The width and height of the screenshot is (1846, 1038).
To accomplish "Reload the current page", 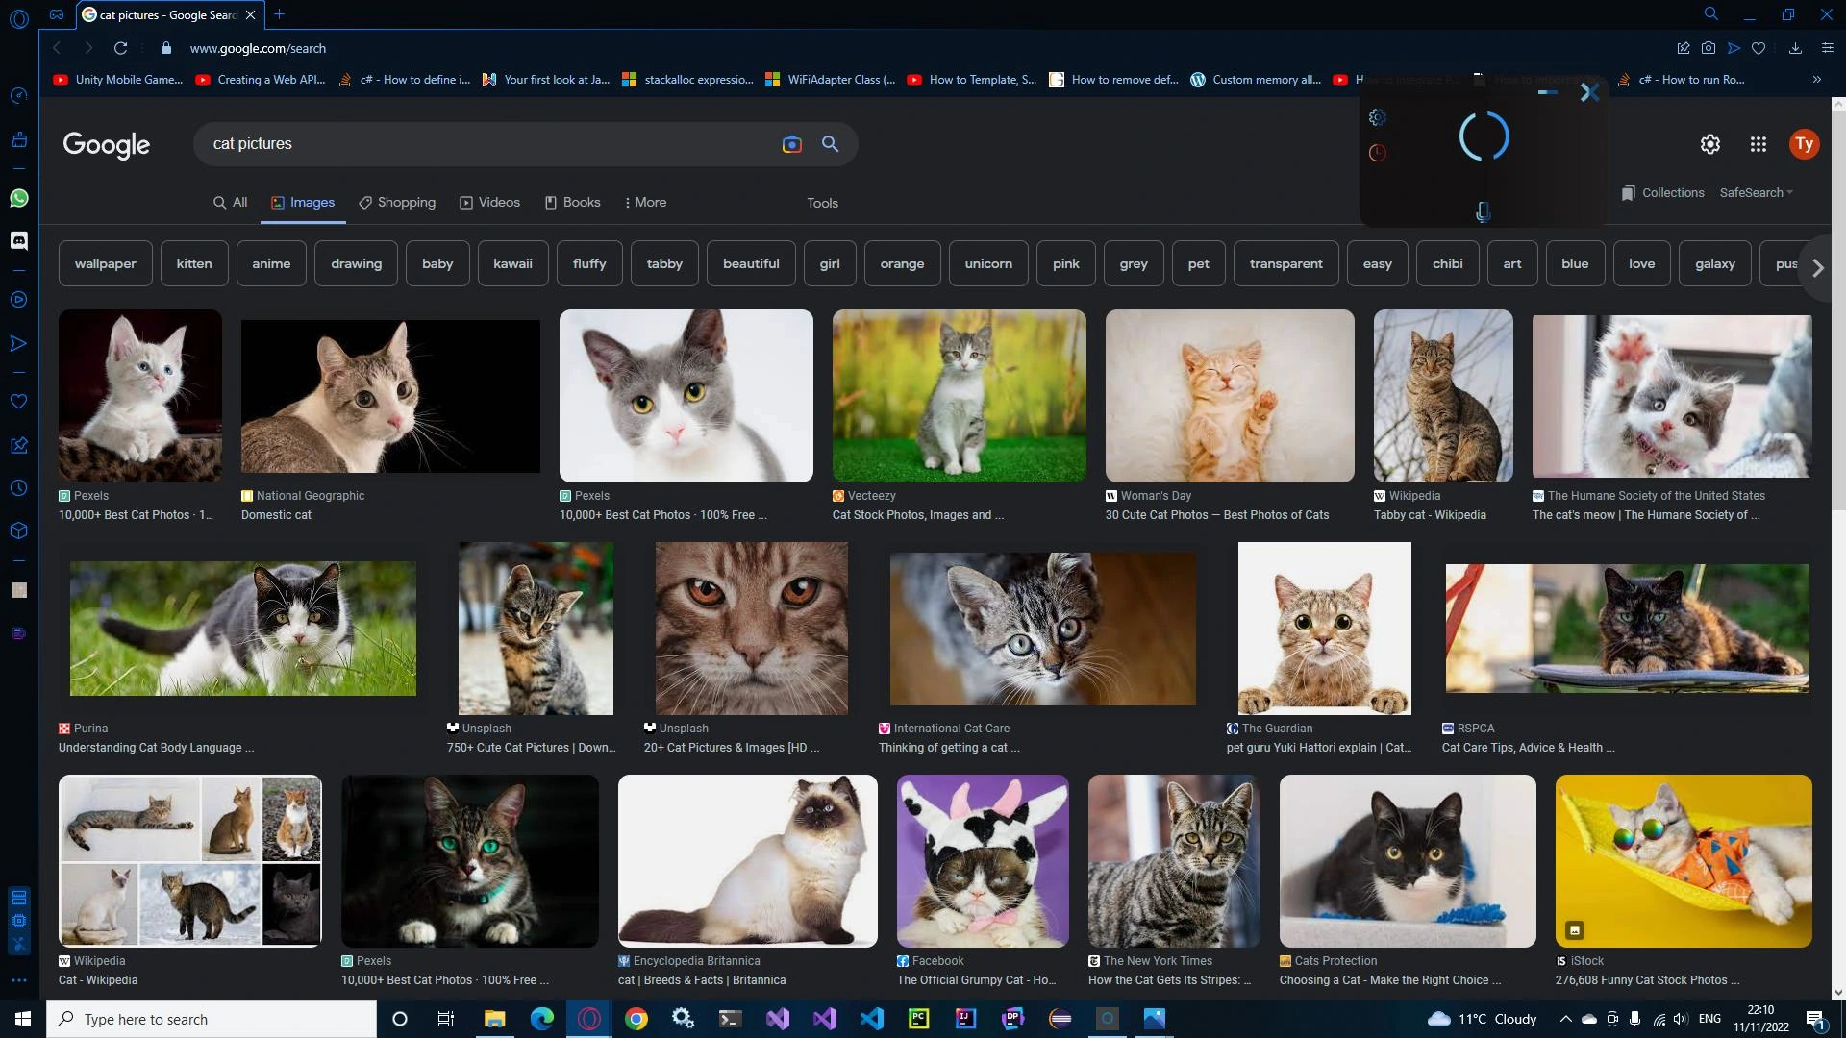I will pyautogui.click(x=120, y=48).
